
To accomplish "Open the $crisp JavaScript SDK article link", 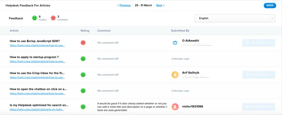I will point(37,46).
